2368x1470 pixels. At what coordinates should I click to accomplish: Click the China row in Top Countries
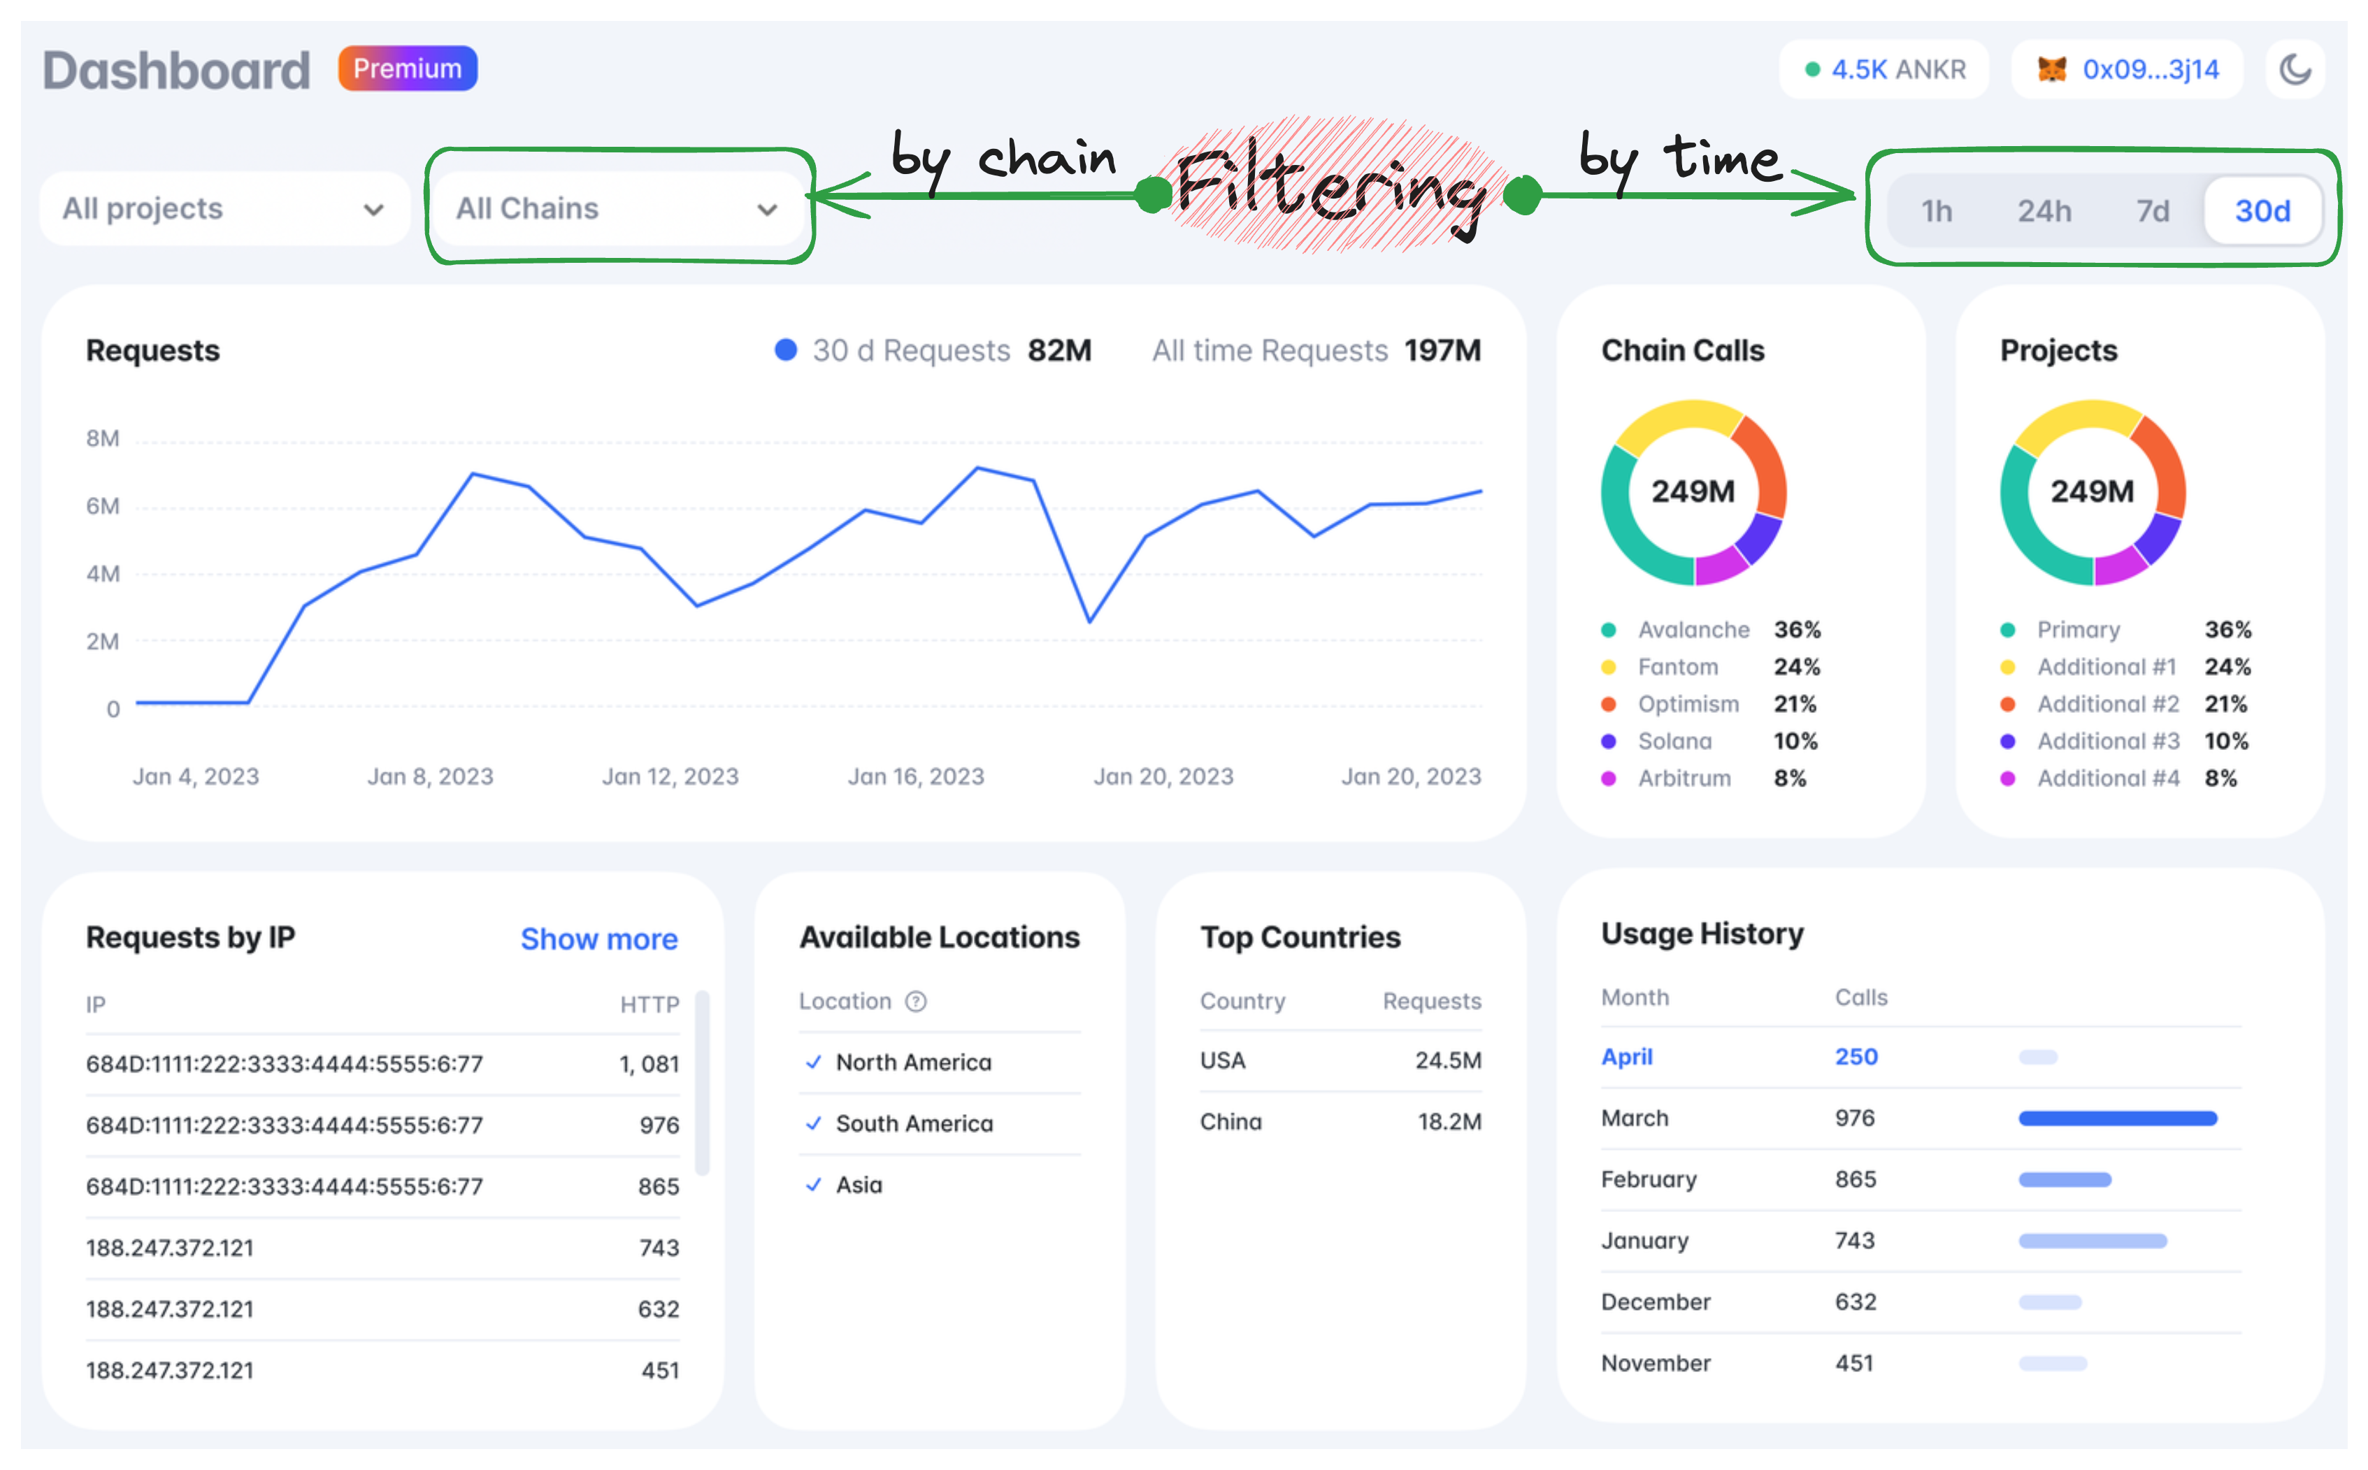(1340, 1122)
